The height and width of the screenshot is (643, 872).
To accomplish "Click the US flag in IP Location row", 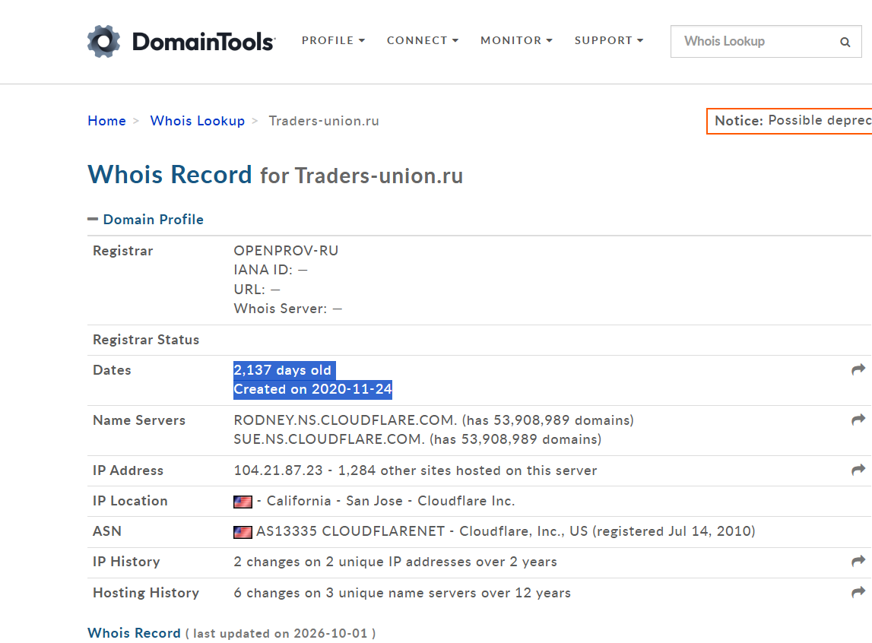I will click(x=243, y=502).
